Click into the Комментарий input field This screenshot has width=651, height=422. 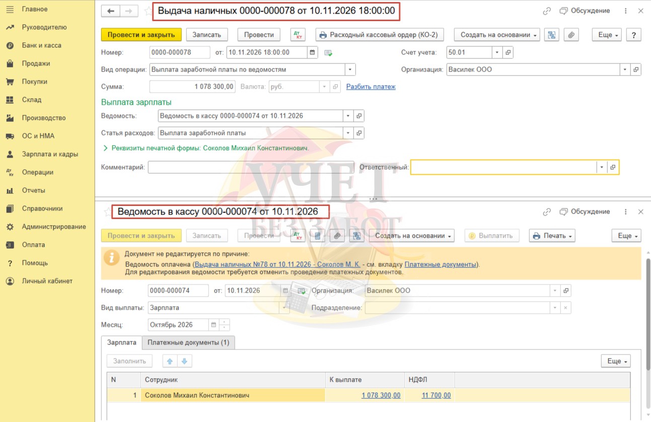(251, 167)
